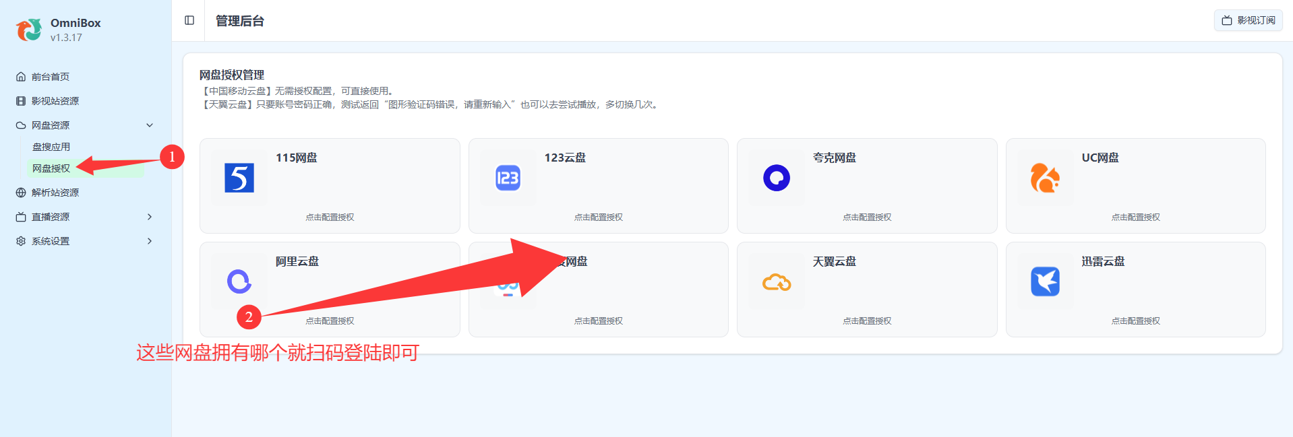Open 盘搜应用 submenu item

coord(51,147)
